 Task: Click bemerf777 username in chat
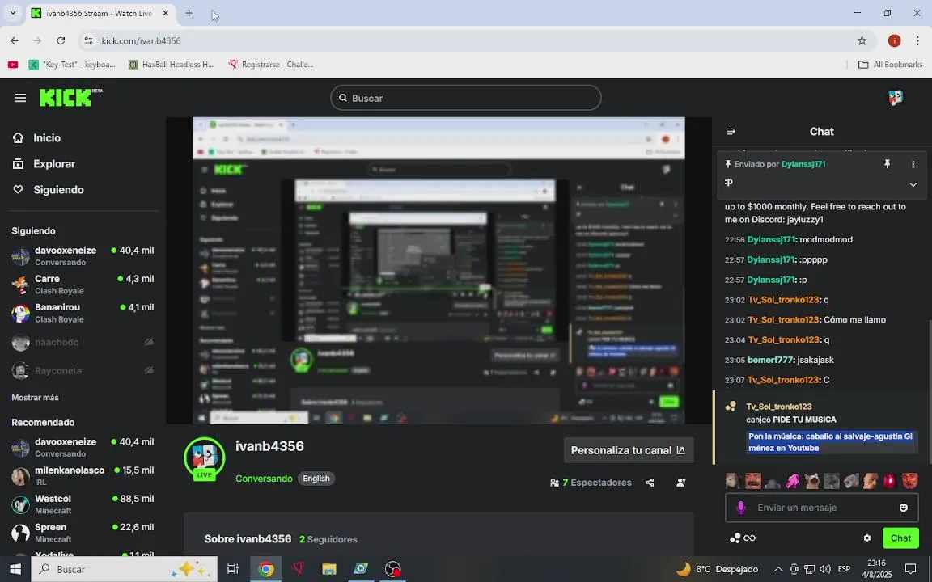pos(770,360)
